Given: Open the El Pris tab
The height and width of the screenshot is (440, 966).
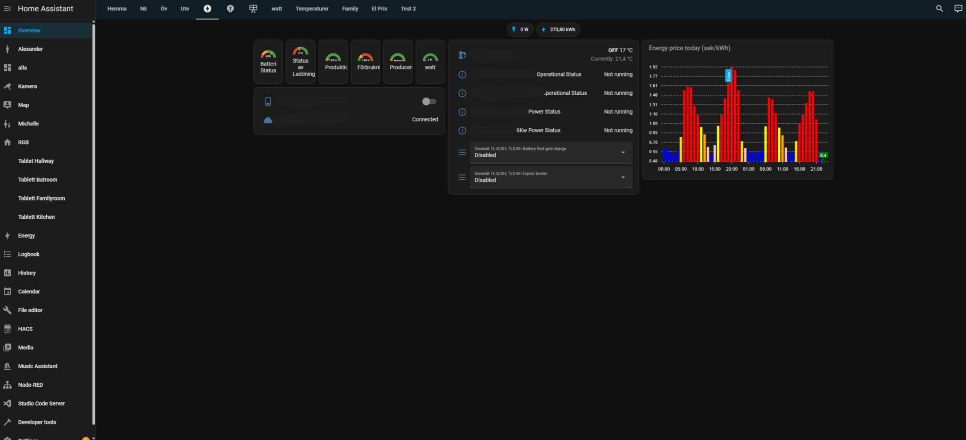Looking at the screenshot, I should (x=379, y=8).
